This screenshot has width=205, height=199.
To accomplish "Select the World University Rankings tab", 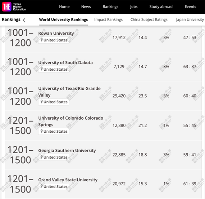I will coord(63,20).
